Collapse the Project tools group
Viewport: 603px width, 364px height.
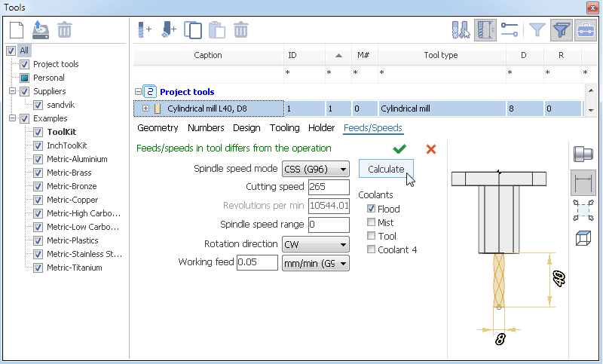[138, 92]
